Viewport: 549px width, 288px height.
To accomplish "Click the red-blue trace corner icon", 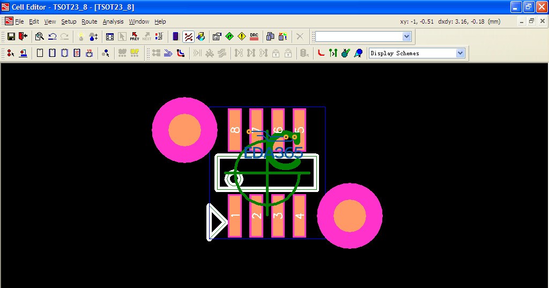I will (x=181, y=53).
